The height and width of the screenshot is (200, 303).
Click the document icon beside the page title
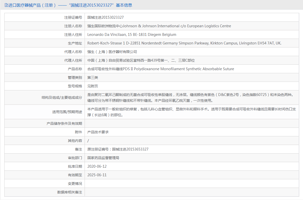[x=6, y=5]
